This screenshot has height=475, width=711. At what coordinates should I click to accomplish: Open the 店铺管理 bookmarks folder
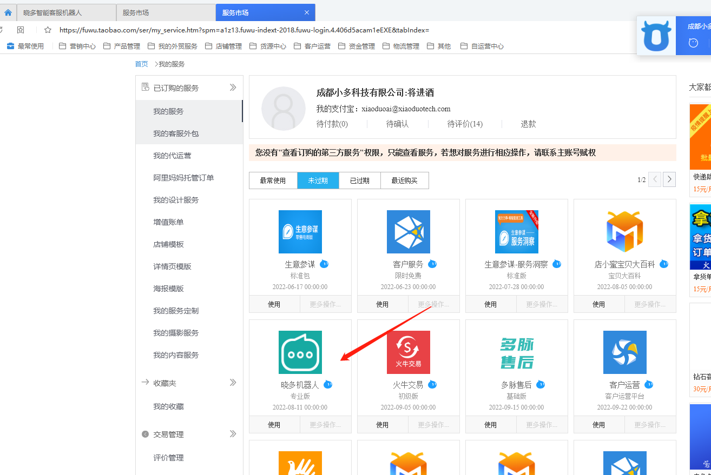click(x=223, y=46)
